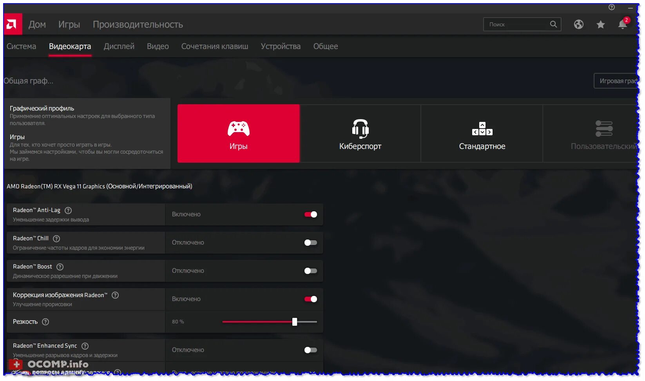Show help for Radeon Enhanced Sync
This screenshot has width=645, height=381.
point(85,346)
